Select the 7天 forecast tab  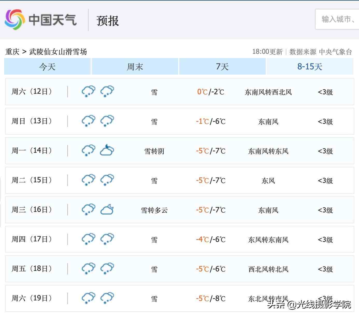click(x=222, y=67)
